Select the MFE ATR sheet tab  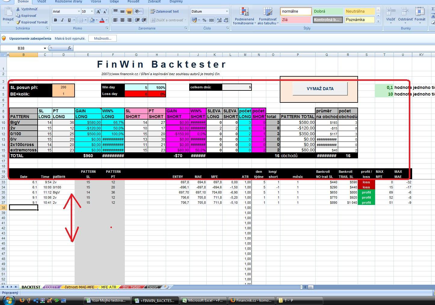coord(109,287)
